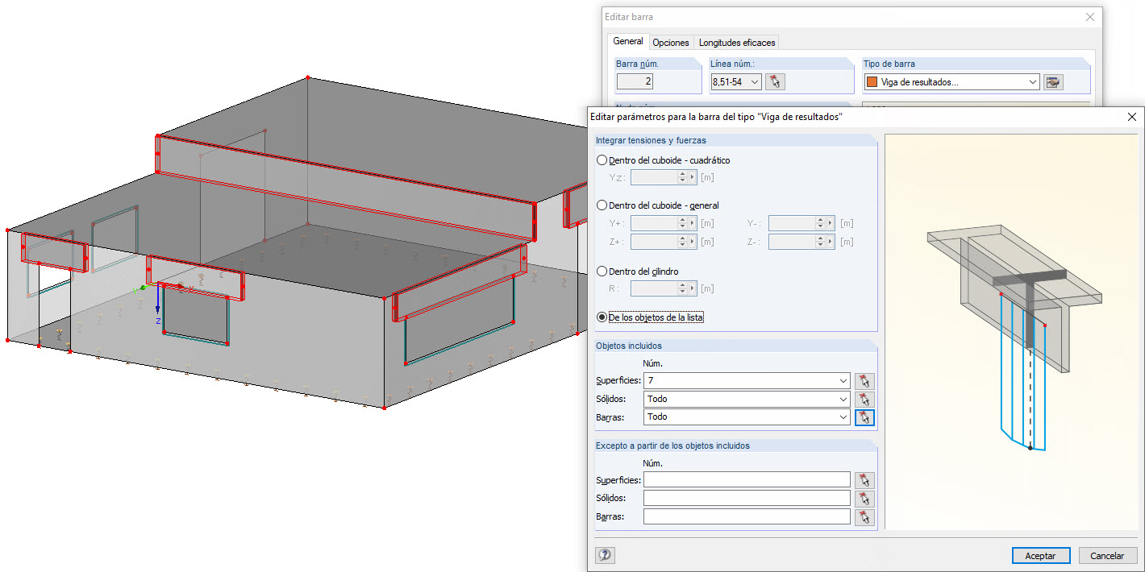Pick Barras graphically in Objetos incluidos
The width and height of the screenshot is (1145, 572).
(x=864, y=417)
